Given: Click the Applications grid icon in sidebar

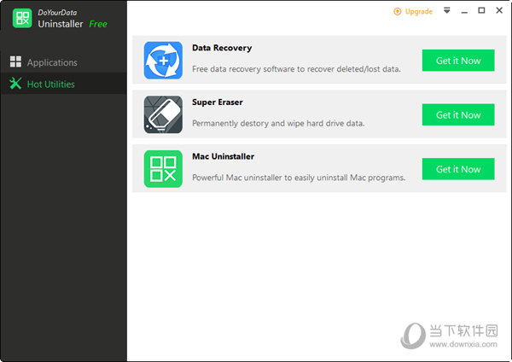Looking at the screenshot, I should pos(15,61).
